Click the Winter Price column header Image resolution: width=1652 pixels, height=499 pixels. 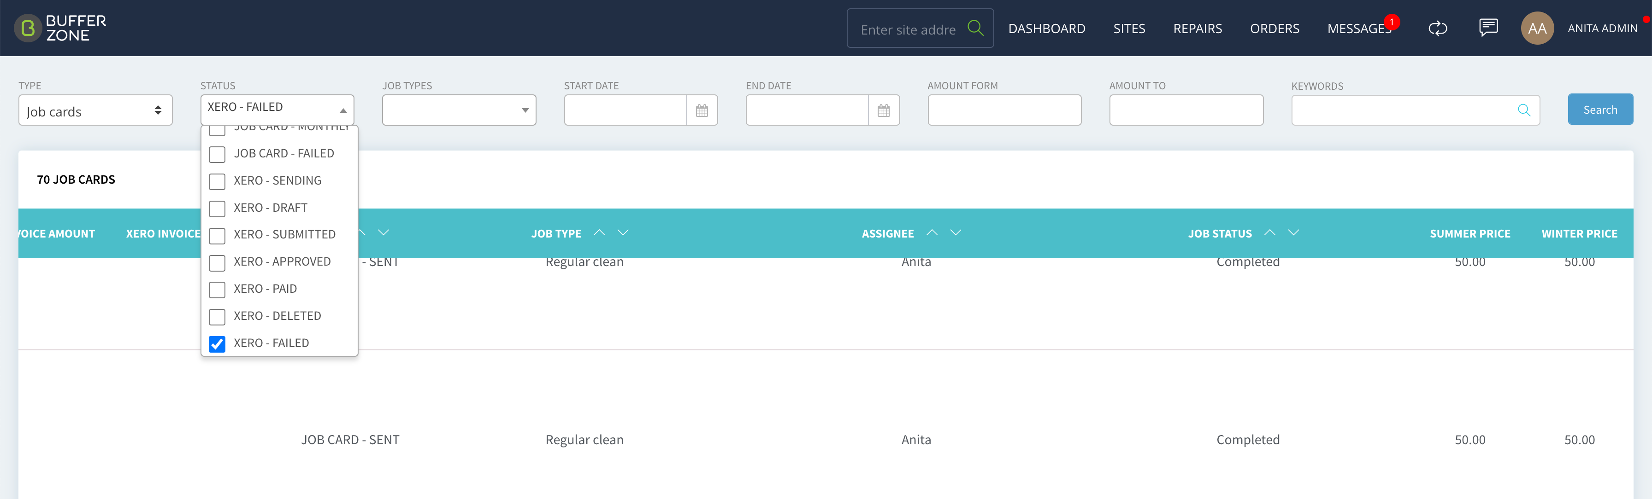point(1579,234)
